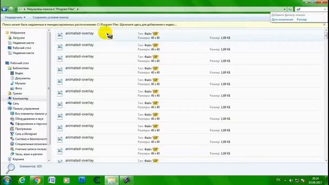Open the Документы library
329x185 pixels.
(x=23, y=78)
